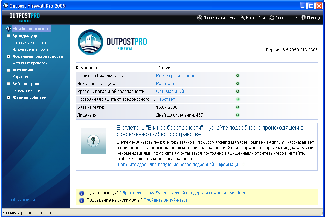Open Помощь from top menu

pyautogui.click(x=314, y=18)
